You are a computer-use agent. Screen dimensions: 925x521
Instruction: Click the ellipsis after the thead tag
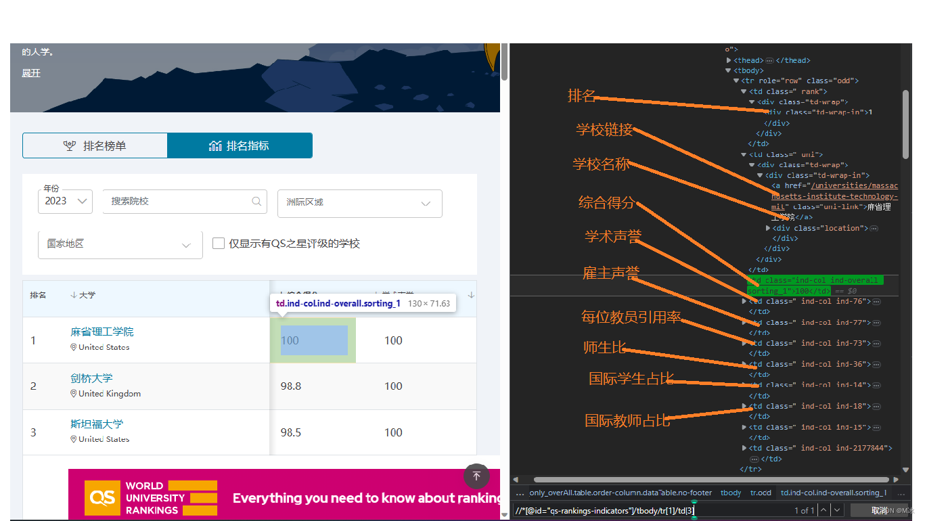[769, 60]
